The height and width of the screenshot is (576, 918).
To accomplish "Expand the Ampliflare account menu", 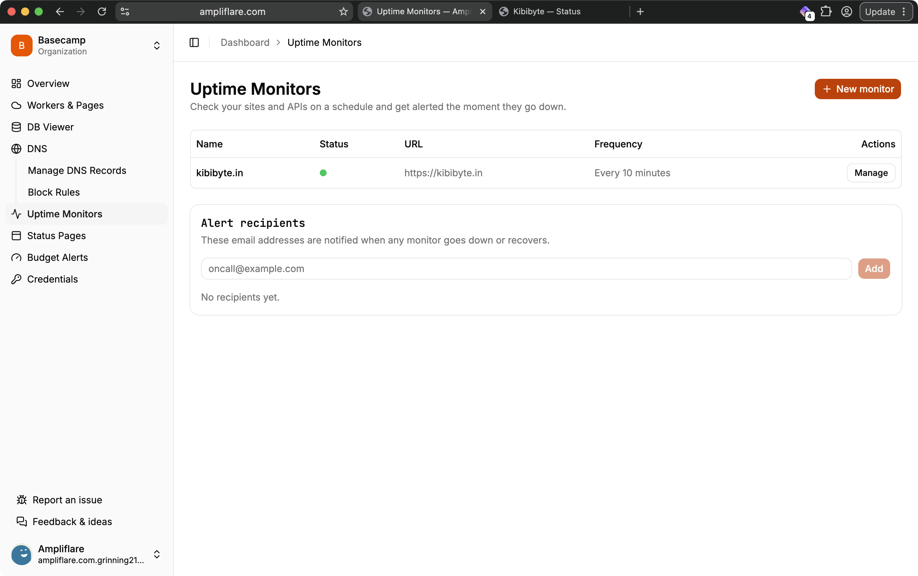I will (157, 554).
